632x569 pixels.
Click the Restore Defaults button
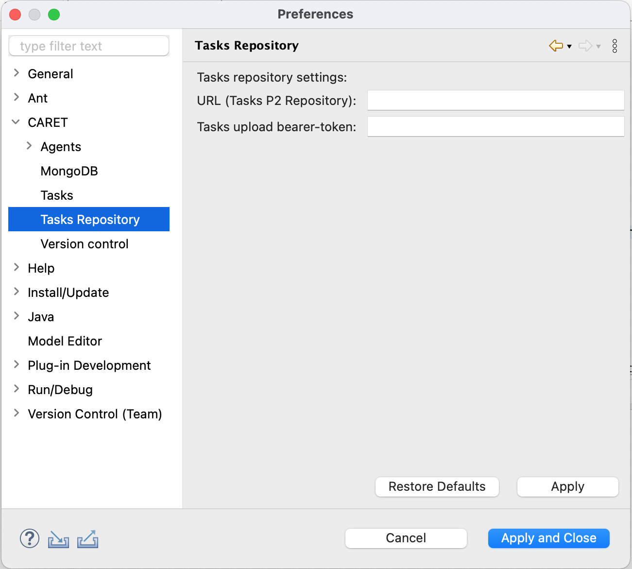pyautogui.click(x=437, y=486)
